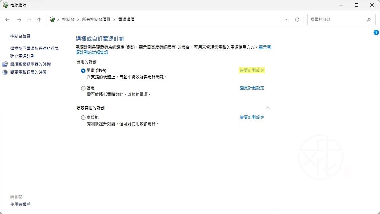Click text 在支援的硬體上，自動平衡效能與電源消耗
Image resolution: width=380 pixels, height=214 pixels.
coord(127,77)
